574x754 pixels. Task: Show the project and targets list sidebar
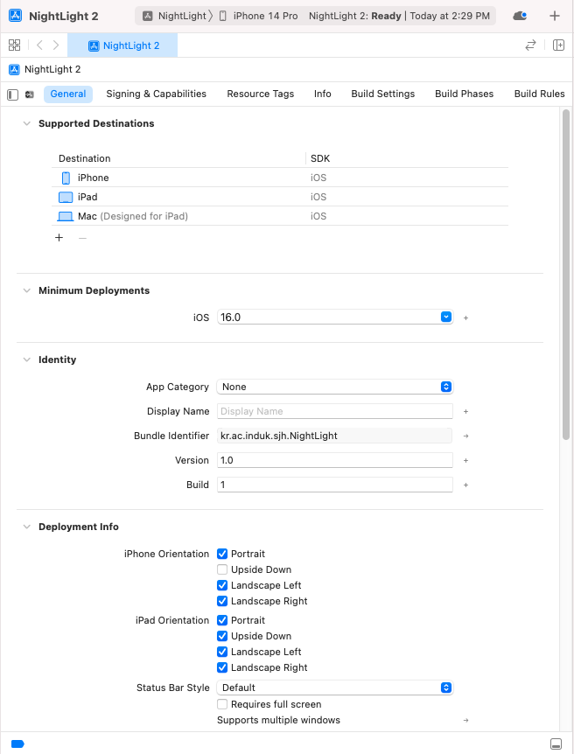pyautogui.click(x=12, y=94)
